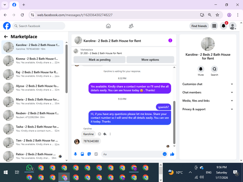Send a thumbs-up like

pos(172,154)
